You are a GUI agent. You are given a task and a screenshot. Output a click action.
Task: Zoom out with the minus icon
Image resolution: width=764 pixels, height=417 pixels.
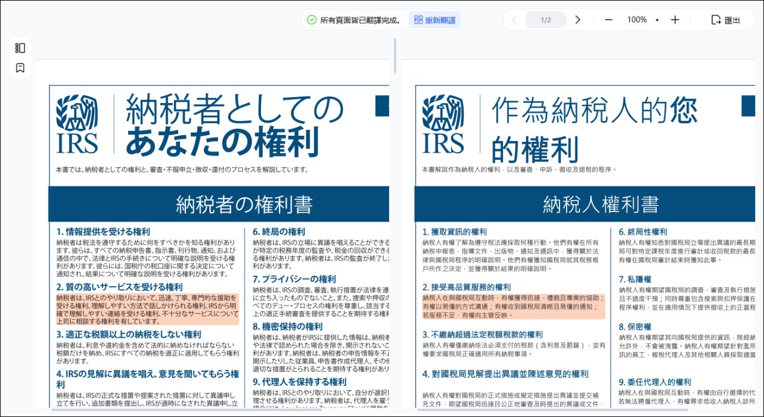click(608, 20)
